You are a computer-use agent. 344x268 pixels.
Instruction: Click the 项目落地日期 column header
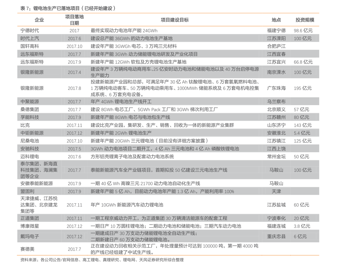point(74,20)
